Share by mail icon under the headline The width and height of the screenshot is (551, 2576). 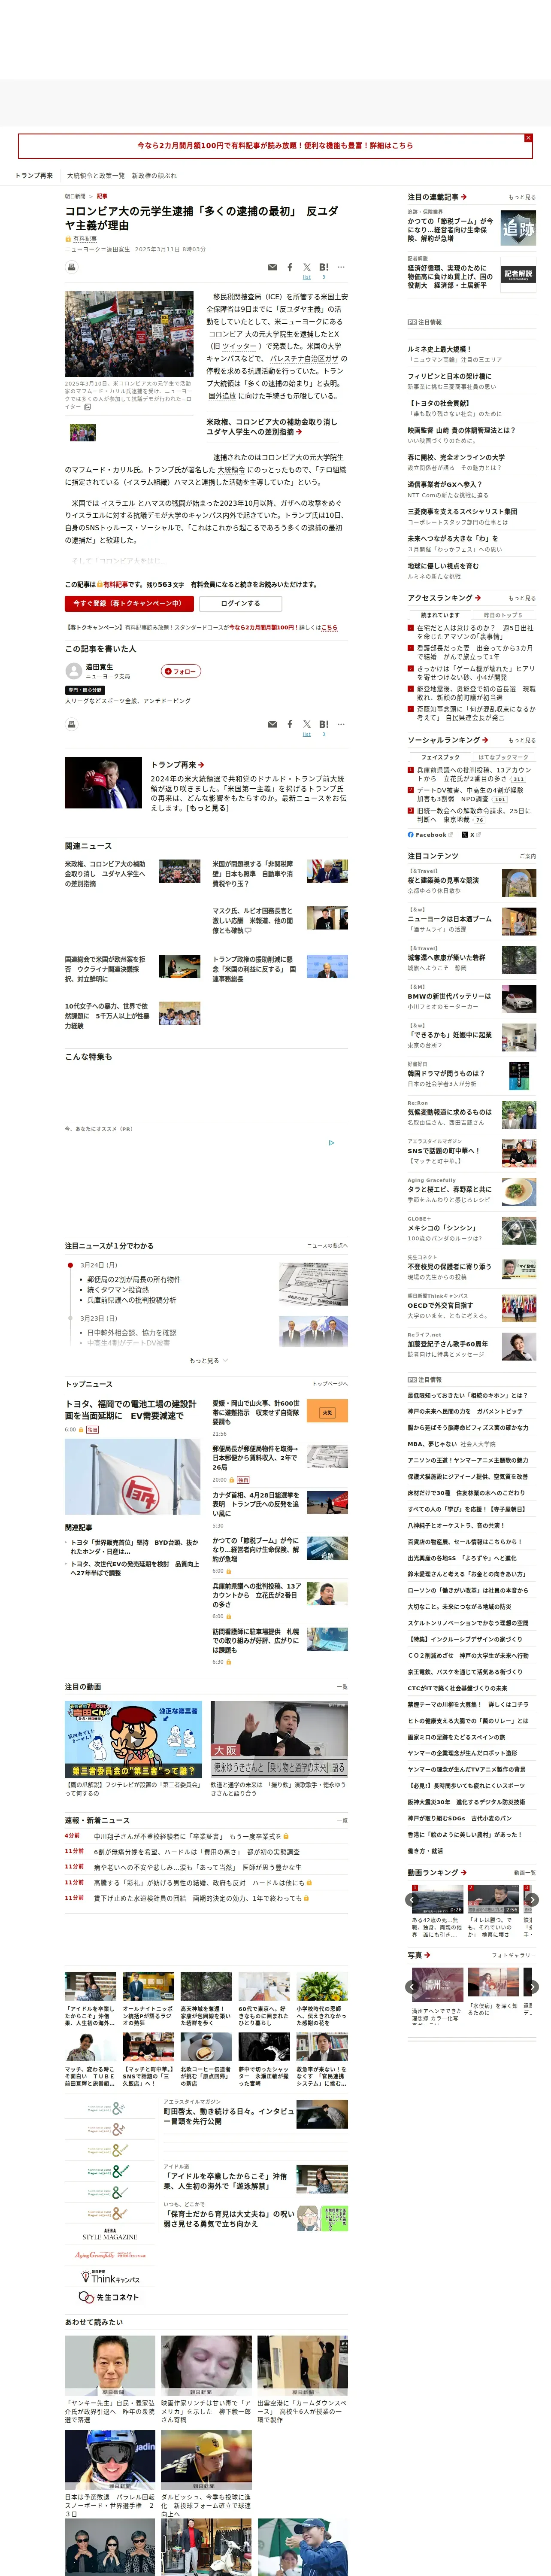[272, 267]
